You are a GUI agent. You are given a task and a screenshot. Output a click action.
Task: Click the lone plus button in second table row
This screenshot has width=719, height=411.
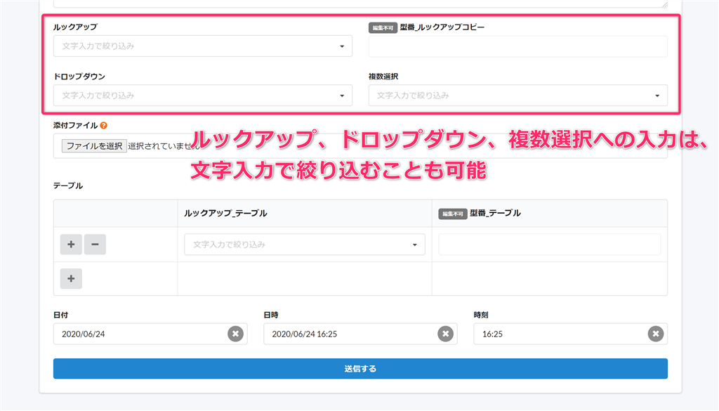pyautogui.click(x=71, y=278)
